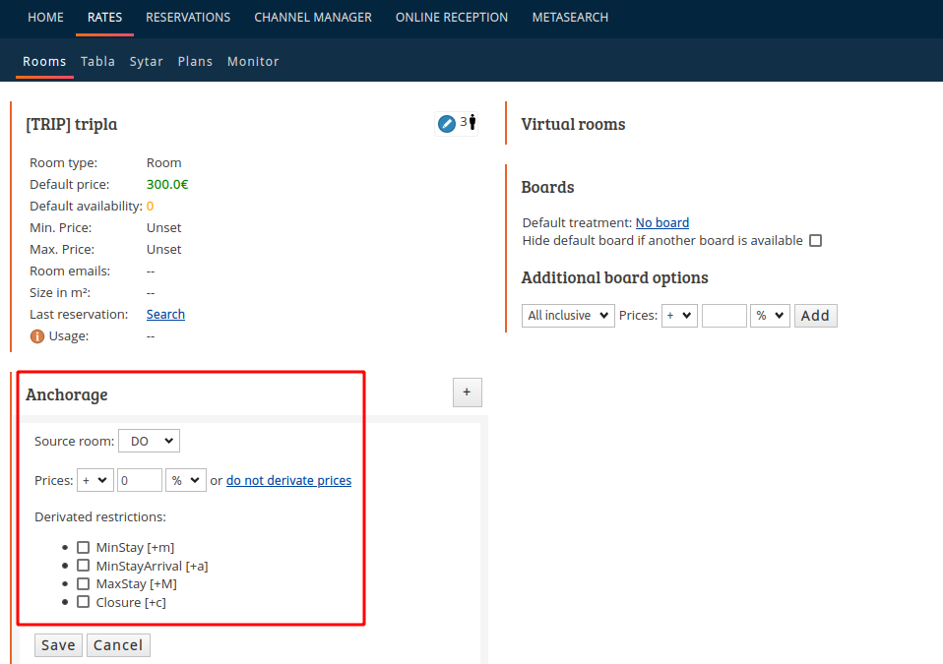Click the Anchorage prices value input field

tap(140, 480)
